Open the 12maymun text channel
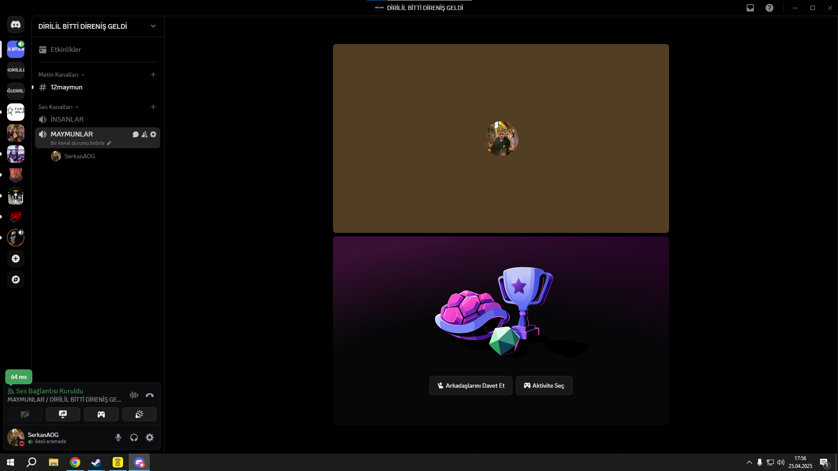The height and width of the screenshot is (471, 838). point(66,87)
